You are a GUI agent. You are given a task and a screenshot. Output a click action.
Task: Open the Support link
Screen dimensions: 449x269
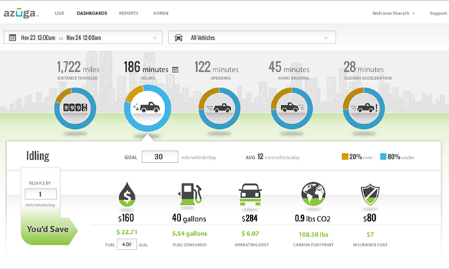pyautogui.click(x=438, y=13)
